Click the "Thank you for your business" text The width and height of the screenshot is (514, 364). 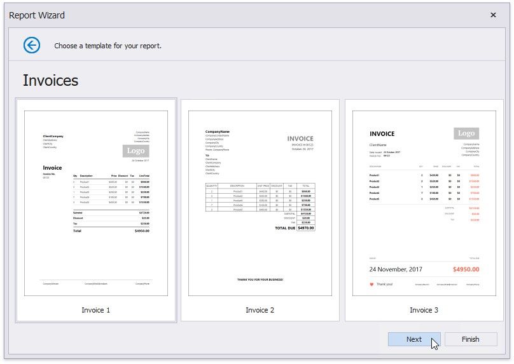pos(260,280)
